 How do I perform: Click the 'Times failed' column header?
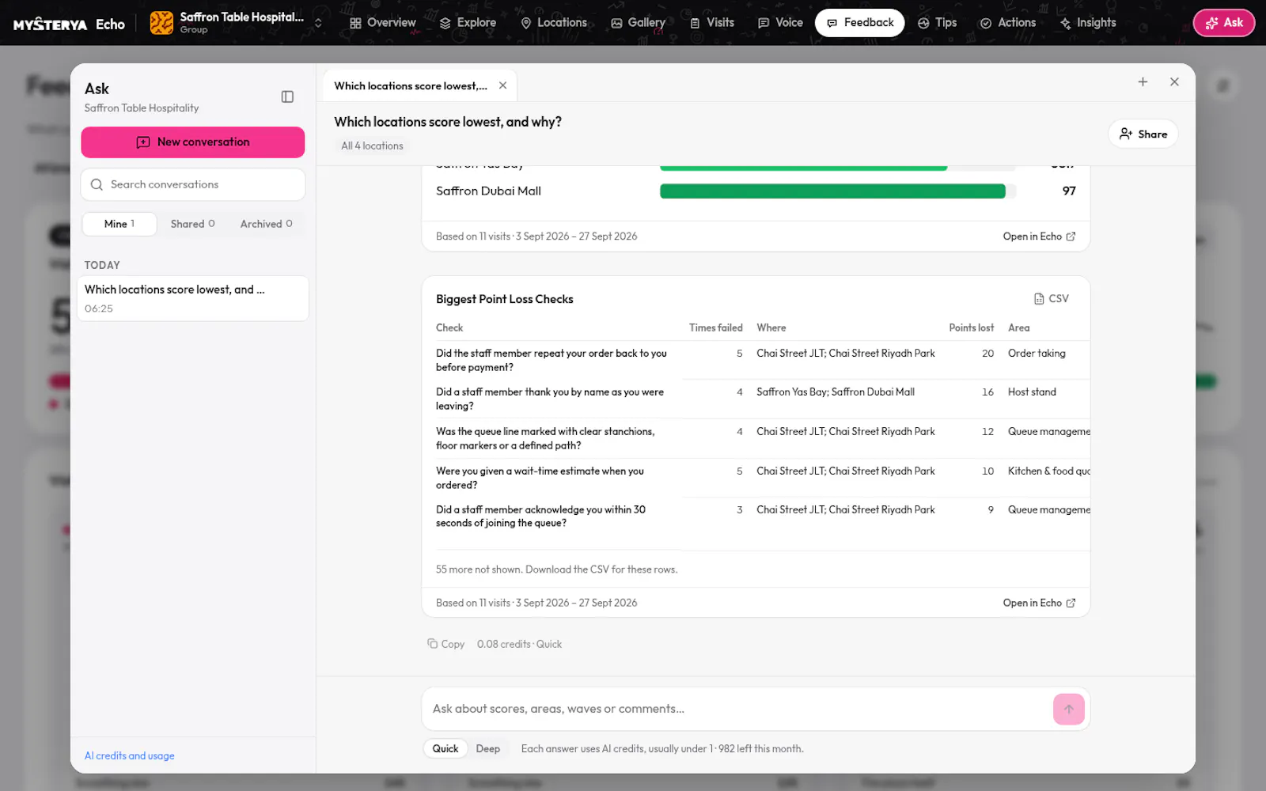tap(715, 327)
